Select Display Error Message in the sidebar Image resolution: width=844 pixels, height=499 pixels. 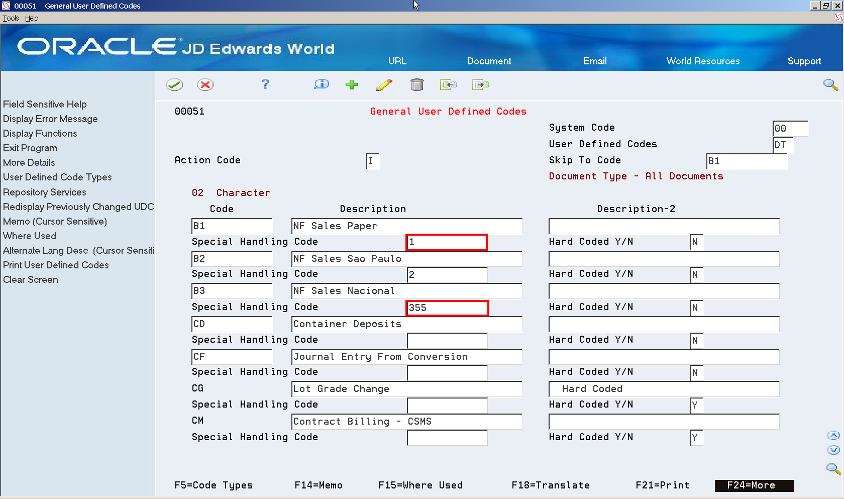point(50,119)
